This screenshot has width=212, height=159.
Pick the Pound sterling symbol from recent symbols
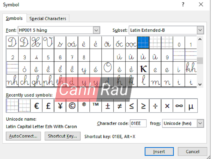[x=48, y=106]
